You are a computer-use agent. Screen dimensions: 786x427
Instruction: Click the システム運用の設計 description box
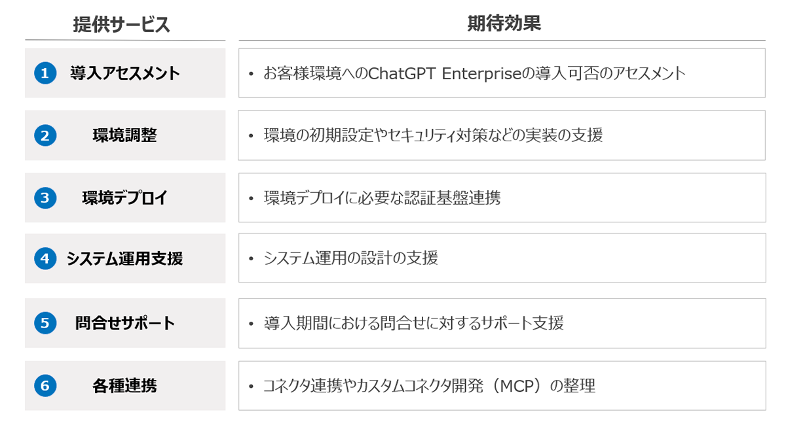click(502, 258)
